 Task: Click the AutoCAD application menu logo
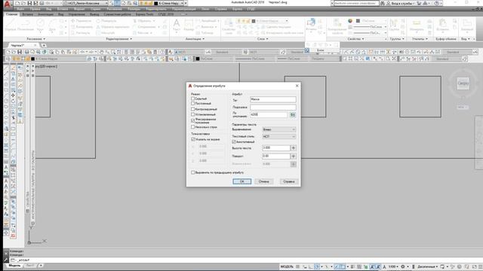click(8, 4)
